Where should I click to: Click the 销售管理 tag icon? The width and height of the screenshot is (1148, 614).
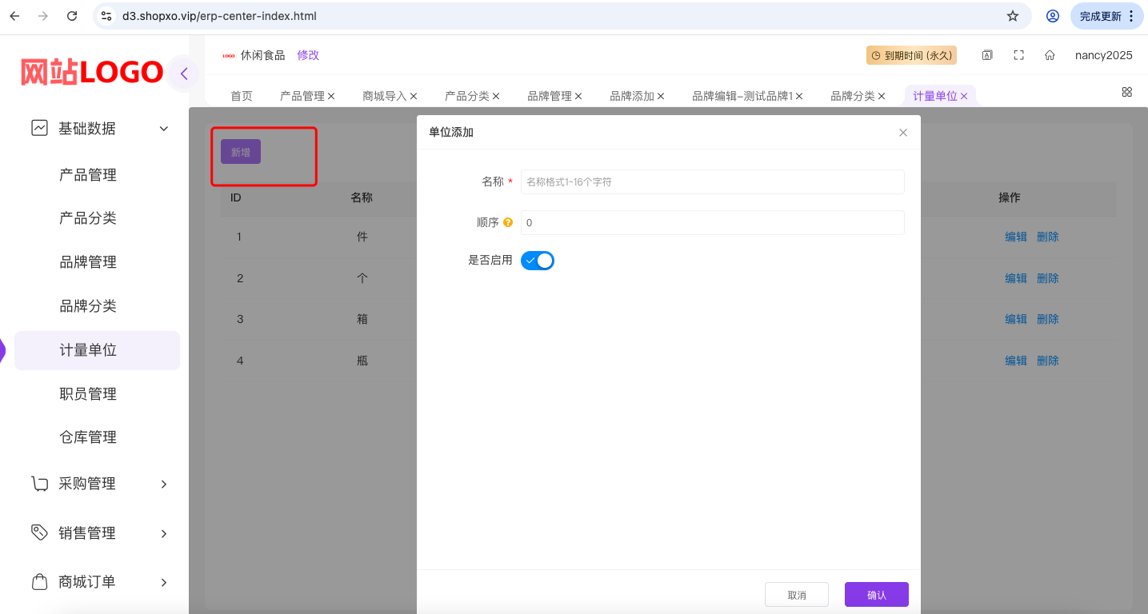point(39,532)
